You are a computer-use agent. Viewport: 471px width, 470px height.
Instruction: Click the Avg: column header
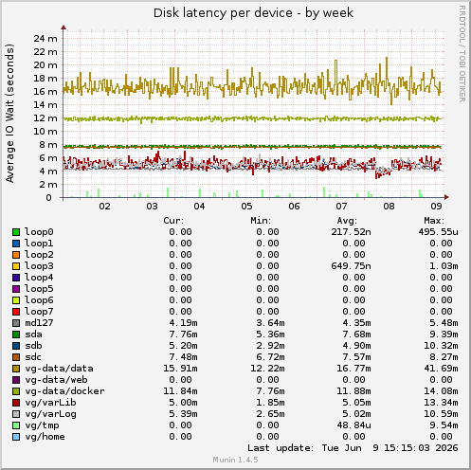[x=347, y=221]
